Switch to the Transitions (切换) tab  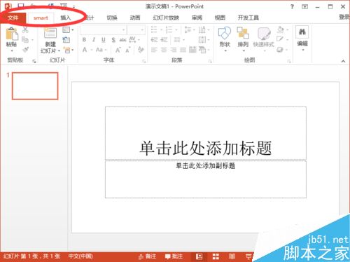click(x=112, y=18)
